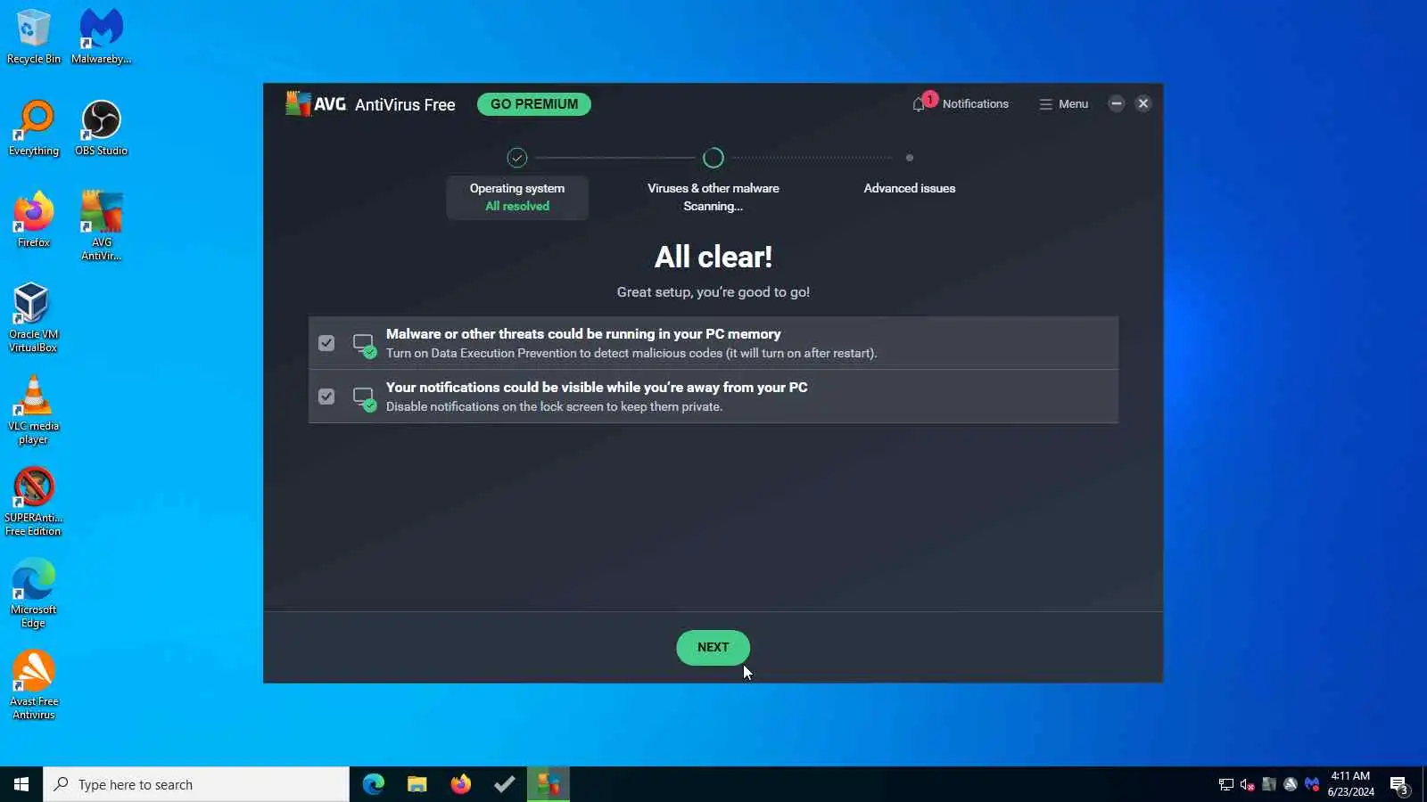This screenshot has width=1427, height=802.
Task: Select the Oracle VM VirtualBox desktop icon
Action: coord(33,318)
